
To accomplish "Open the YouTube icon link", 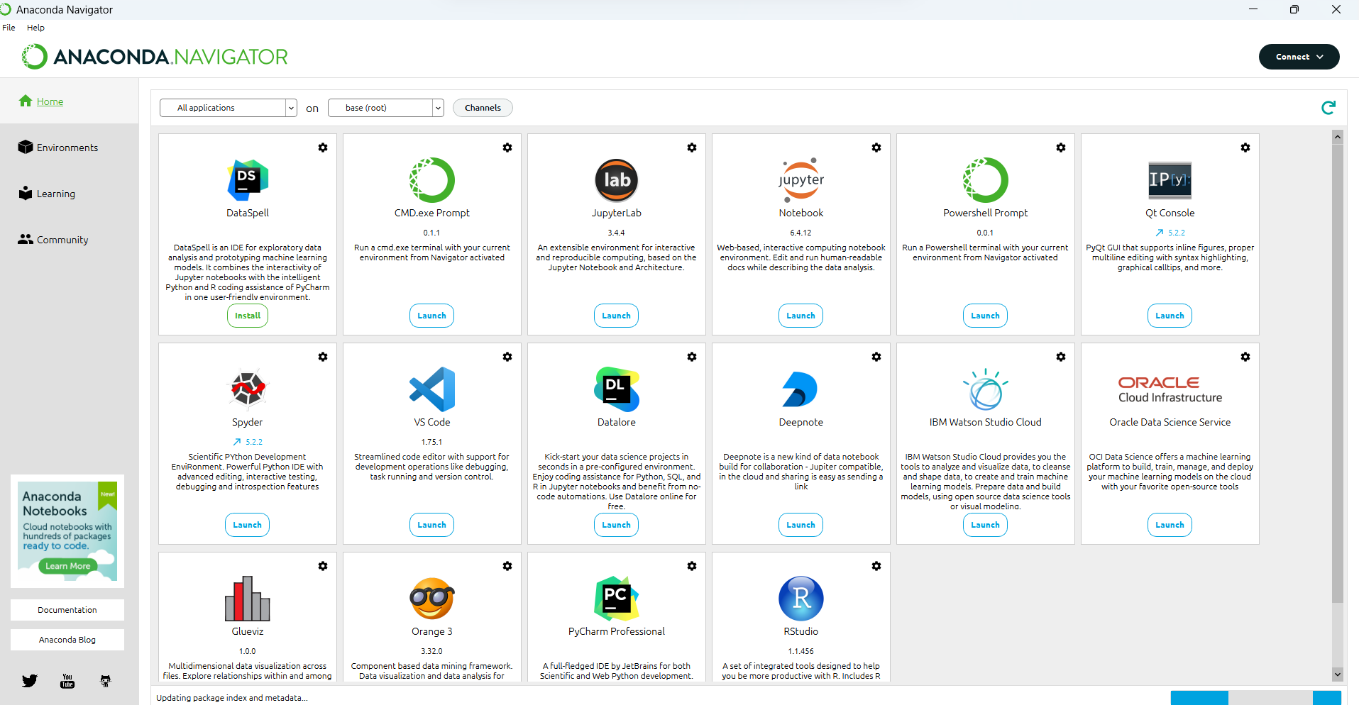I will coord(67,681).
